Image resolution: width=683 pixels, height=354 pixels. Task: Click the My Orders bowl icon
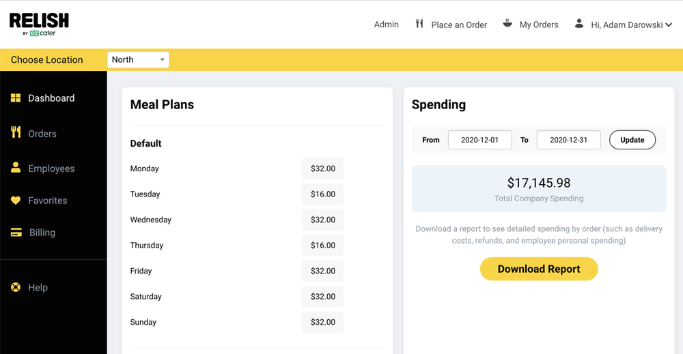[507, 23]
